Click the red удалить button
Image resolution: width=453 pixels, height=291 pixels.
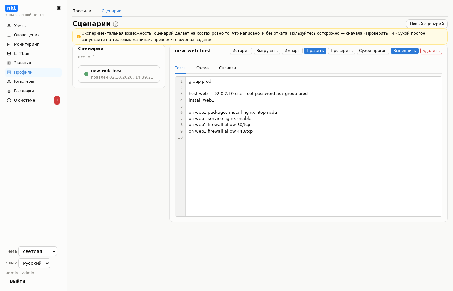pyautogui.click(x=431, y=51)
